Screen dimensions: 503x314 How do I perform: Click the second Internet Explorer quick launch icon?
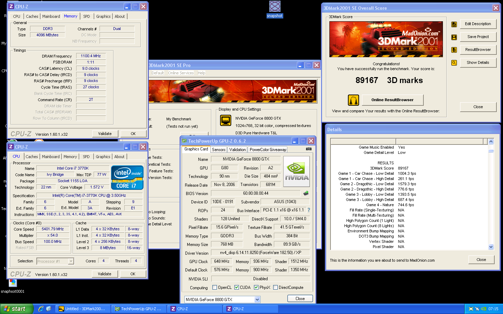[49, 309]
